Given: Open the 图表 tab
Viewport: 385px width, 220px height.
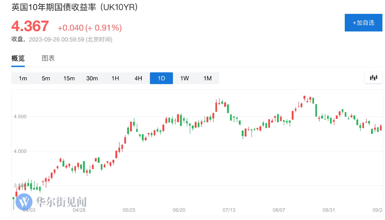Looking at the screenshot, I should pos(48,58).
